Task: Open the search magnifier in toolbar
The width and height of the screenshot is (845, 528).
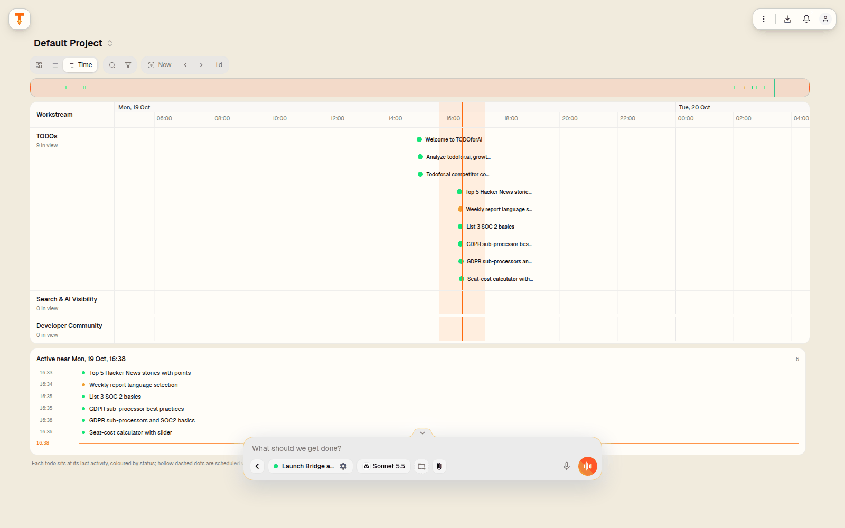Action: (112, 65)
